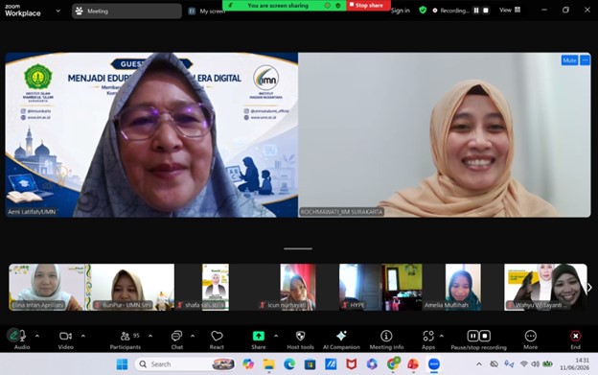This screenshot has height=375, width=598.
Task: Click the gallery strip divider handle
Action: pos(298,248)
